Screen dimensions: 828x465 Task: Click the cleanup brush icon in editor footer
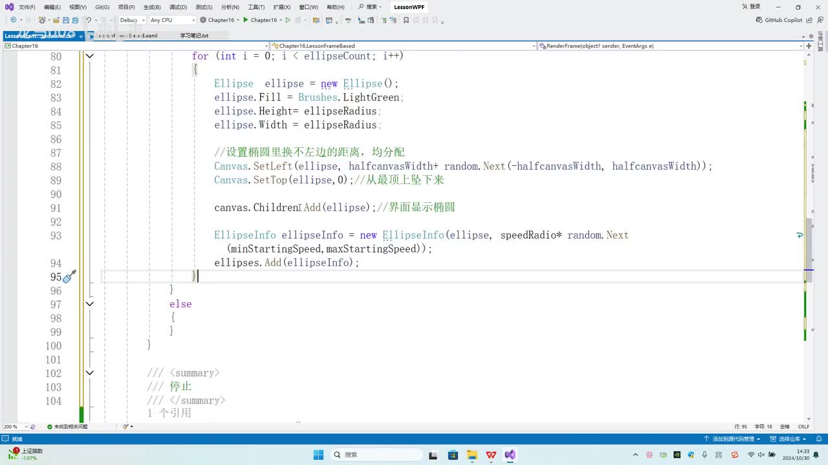pyautogui.click(x=127, y=426)
